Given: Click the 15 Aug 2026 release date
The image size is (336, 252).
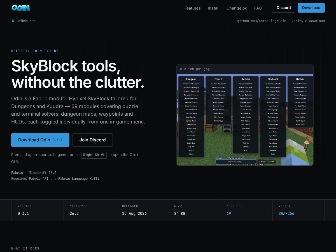Looking at the screenshot, I should tap(134, 213).
